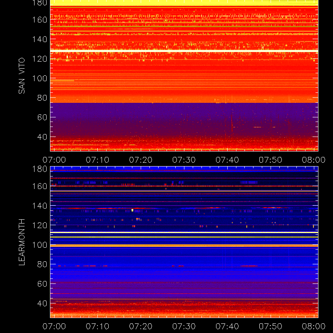Pick the 80 tick on the Learmonth axis
Screen dimensions: 333x333
point(42,264)
